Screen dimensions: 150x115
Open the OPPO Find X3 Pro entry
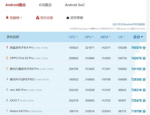coord(22,58)
